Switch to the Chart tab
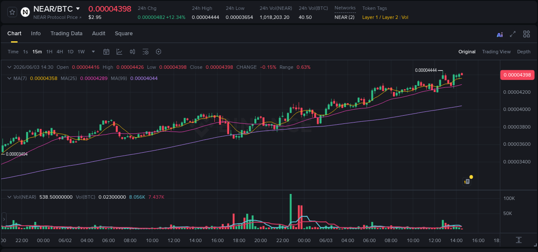Image resolution: width=538 pixels, height=252 pixels. (14, 34)
